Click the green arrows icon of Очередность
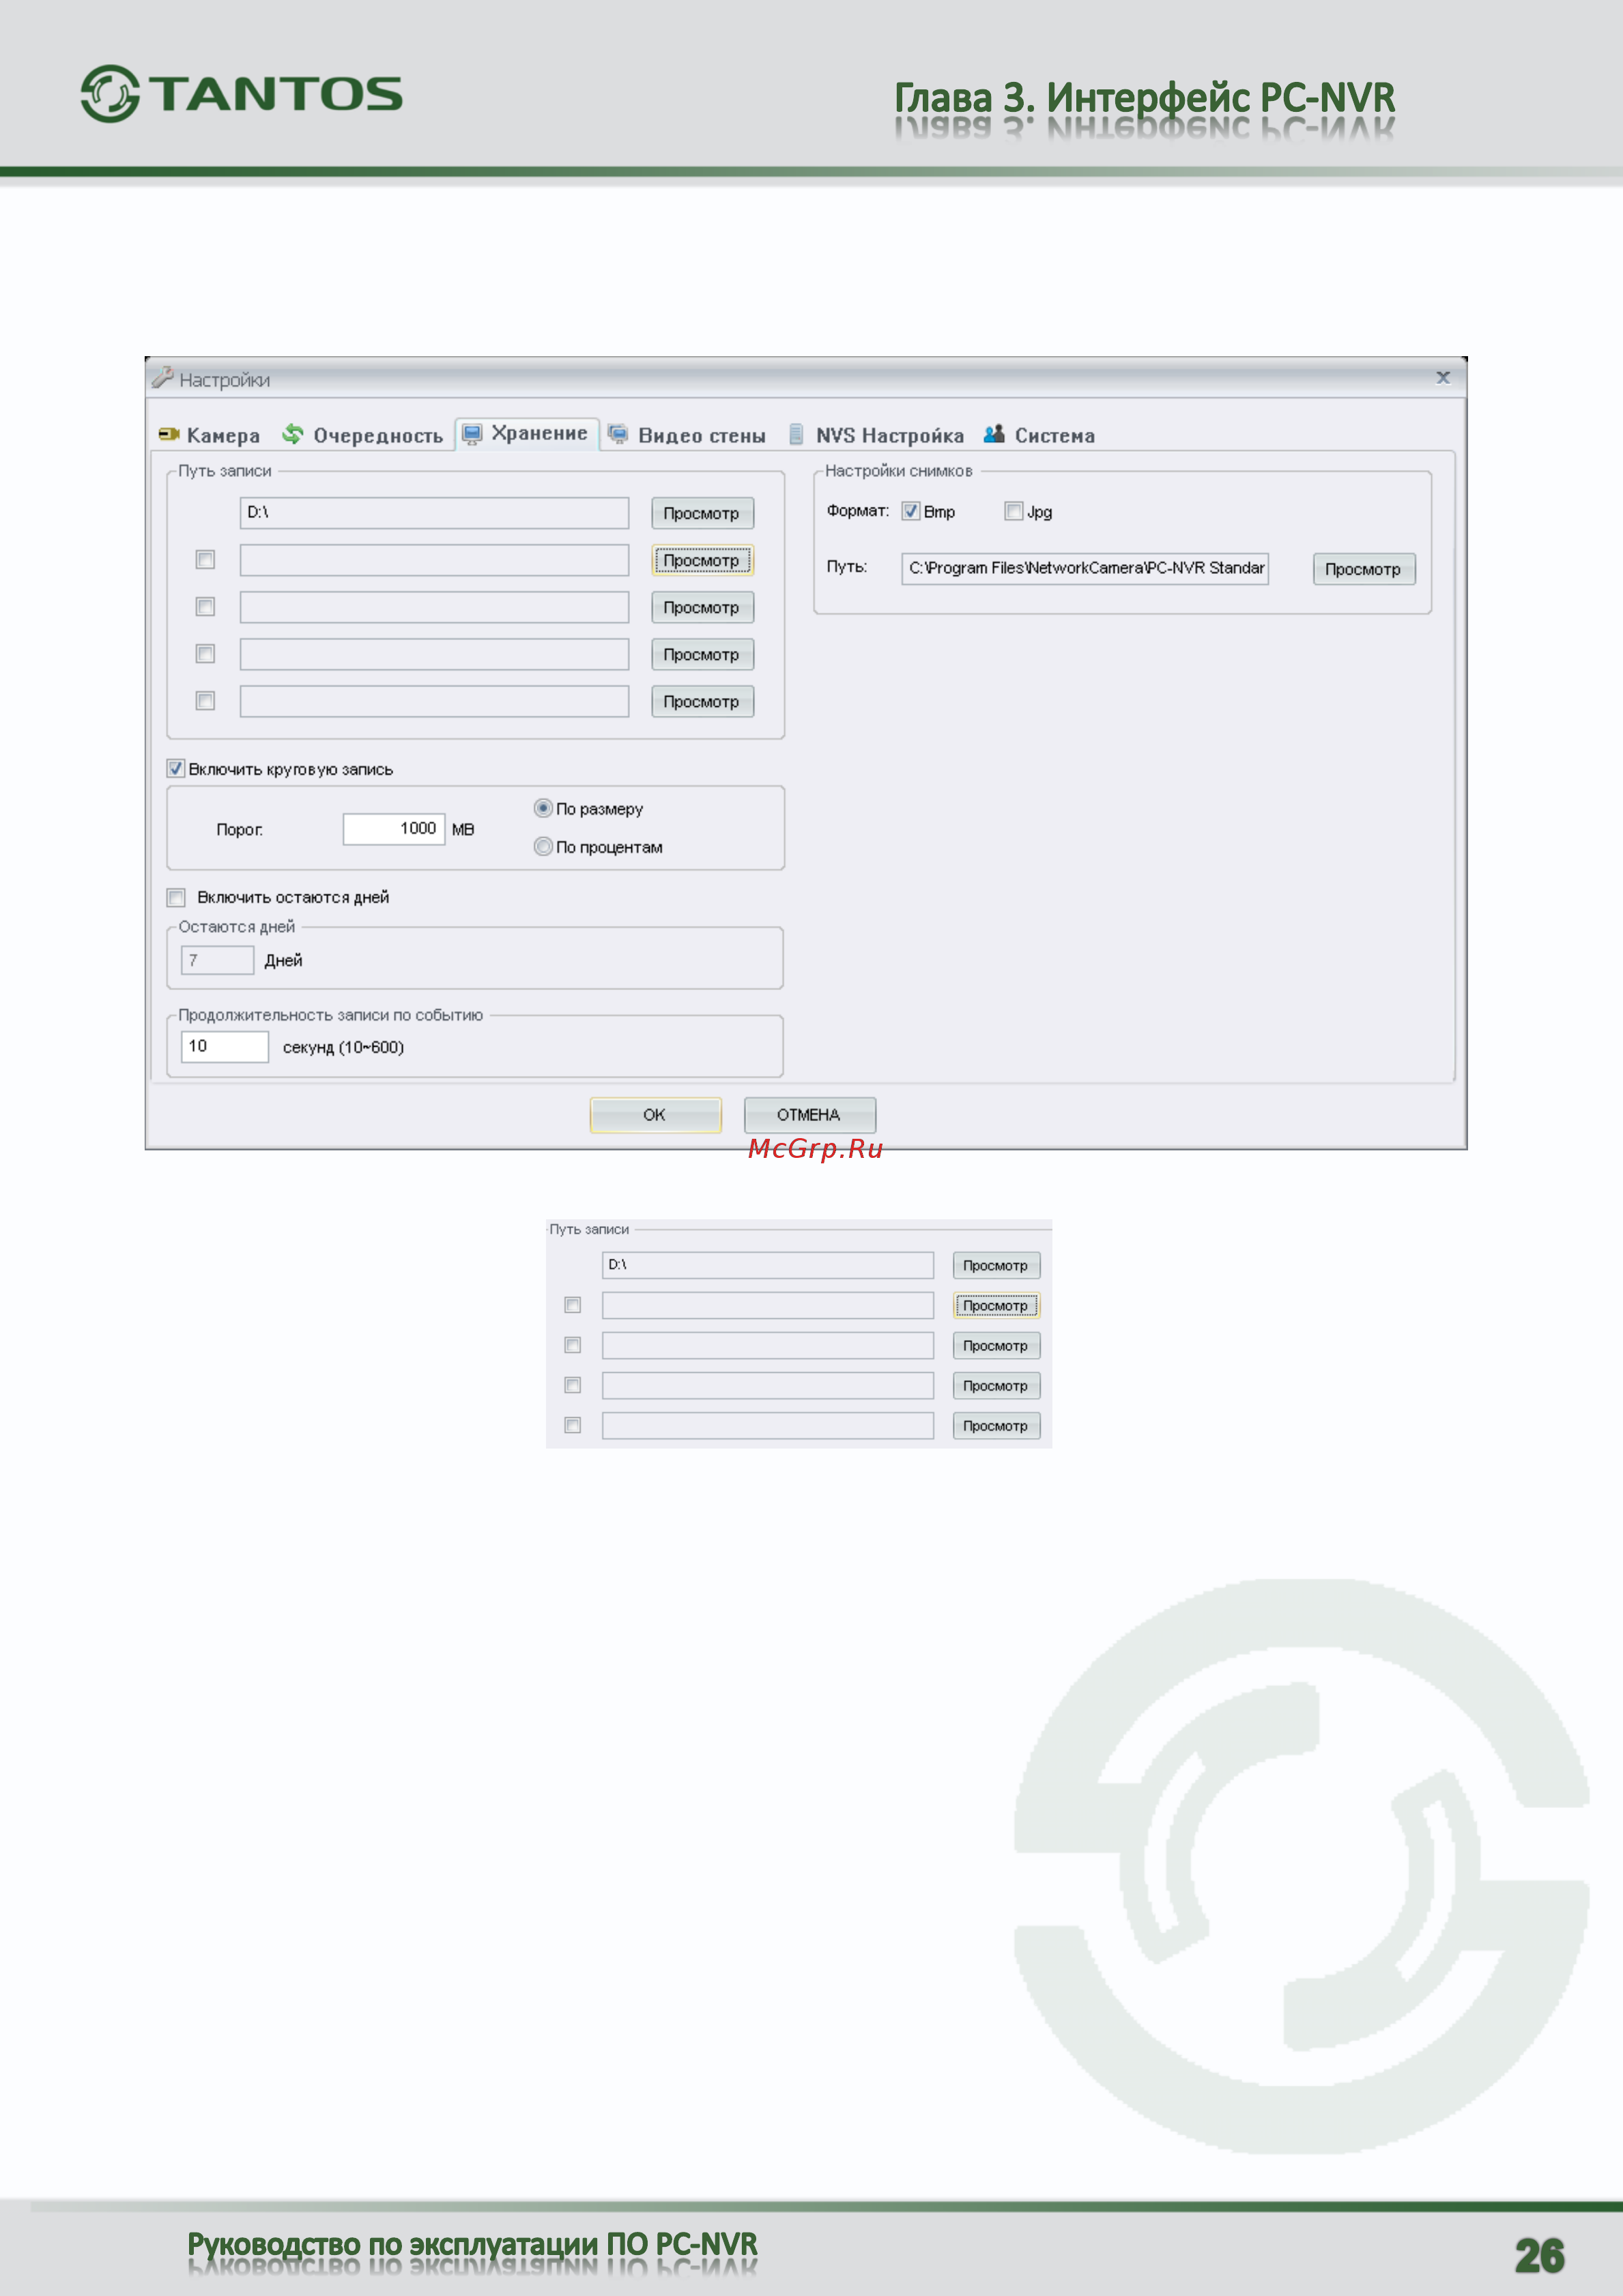Image resolution: width=1623 pixels, height=2296 pixels. coord(293,434)
